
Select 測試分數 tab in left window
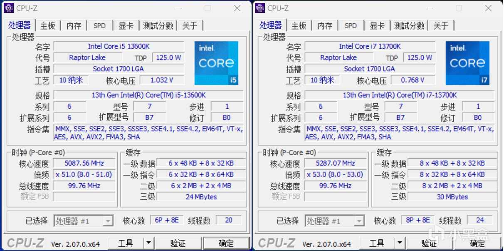click(158, 26)
